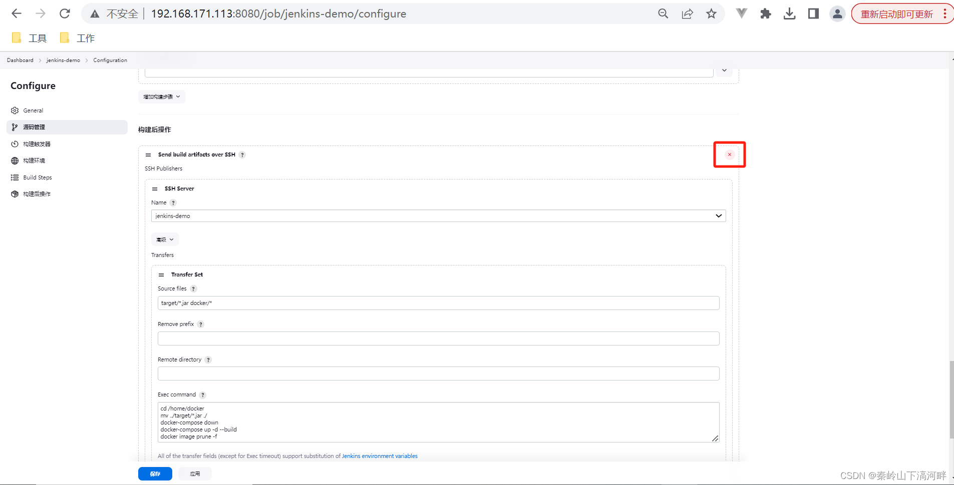Click inside the Remote directory input field
This screenshot has width=954, height=485.
438,373
